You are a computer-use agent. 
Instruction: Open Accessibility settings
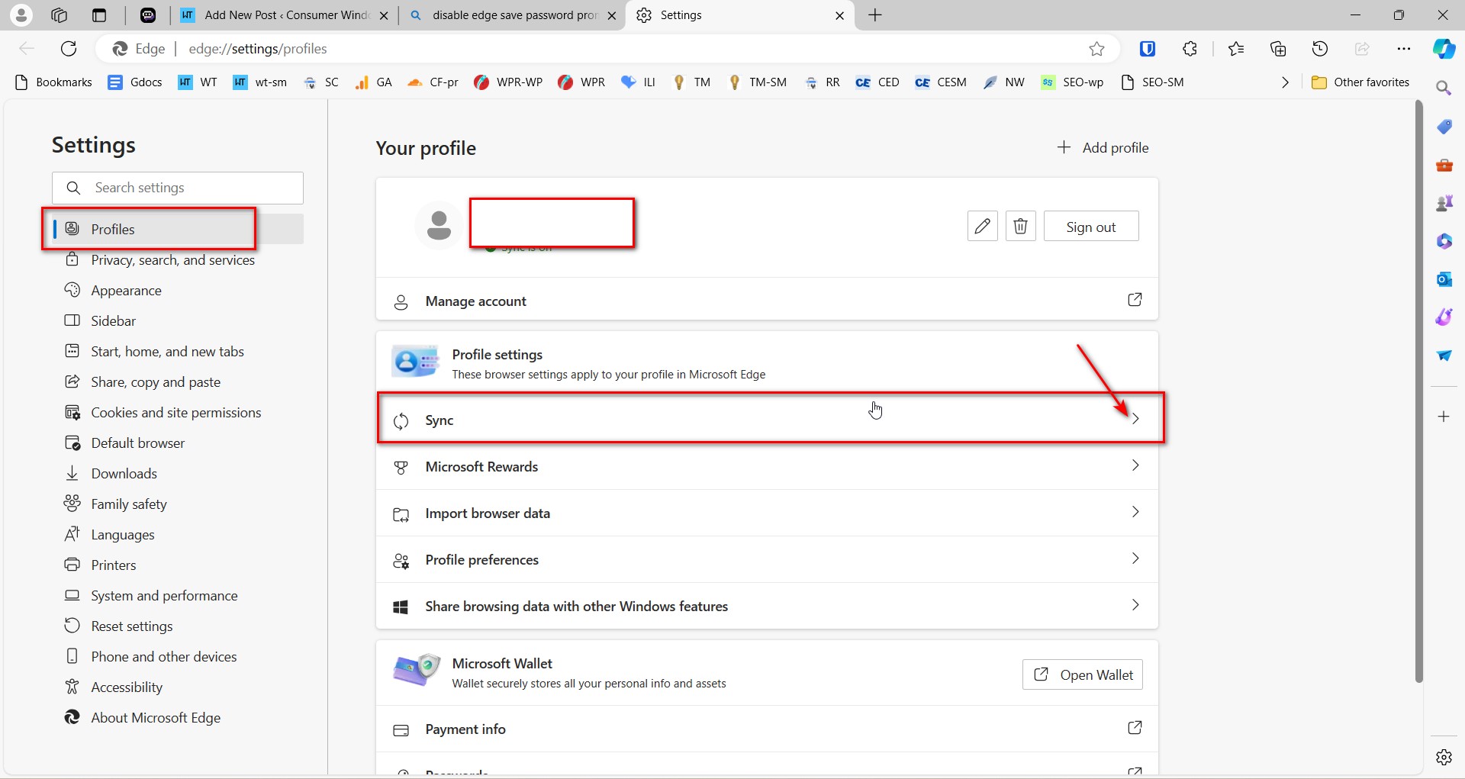coord(178,687)
